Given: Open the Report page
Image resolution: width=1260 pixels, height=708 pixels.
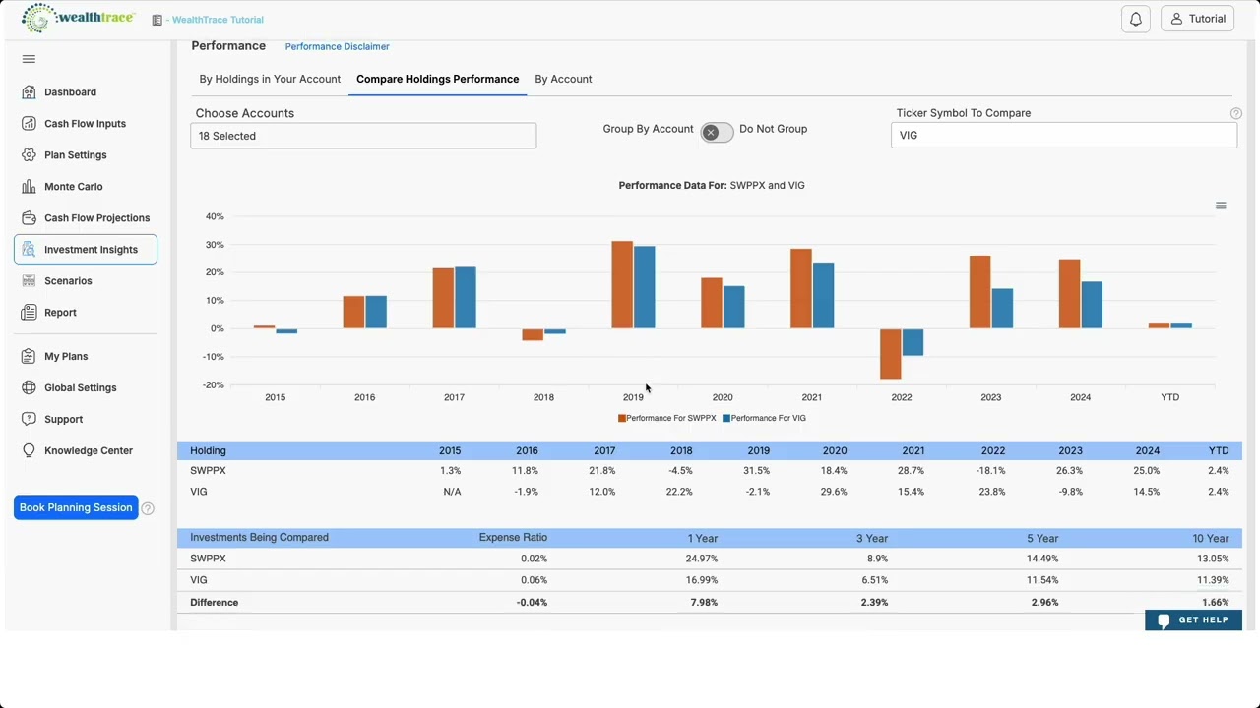Looking at the screenshot, I should click(60, 313).
